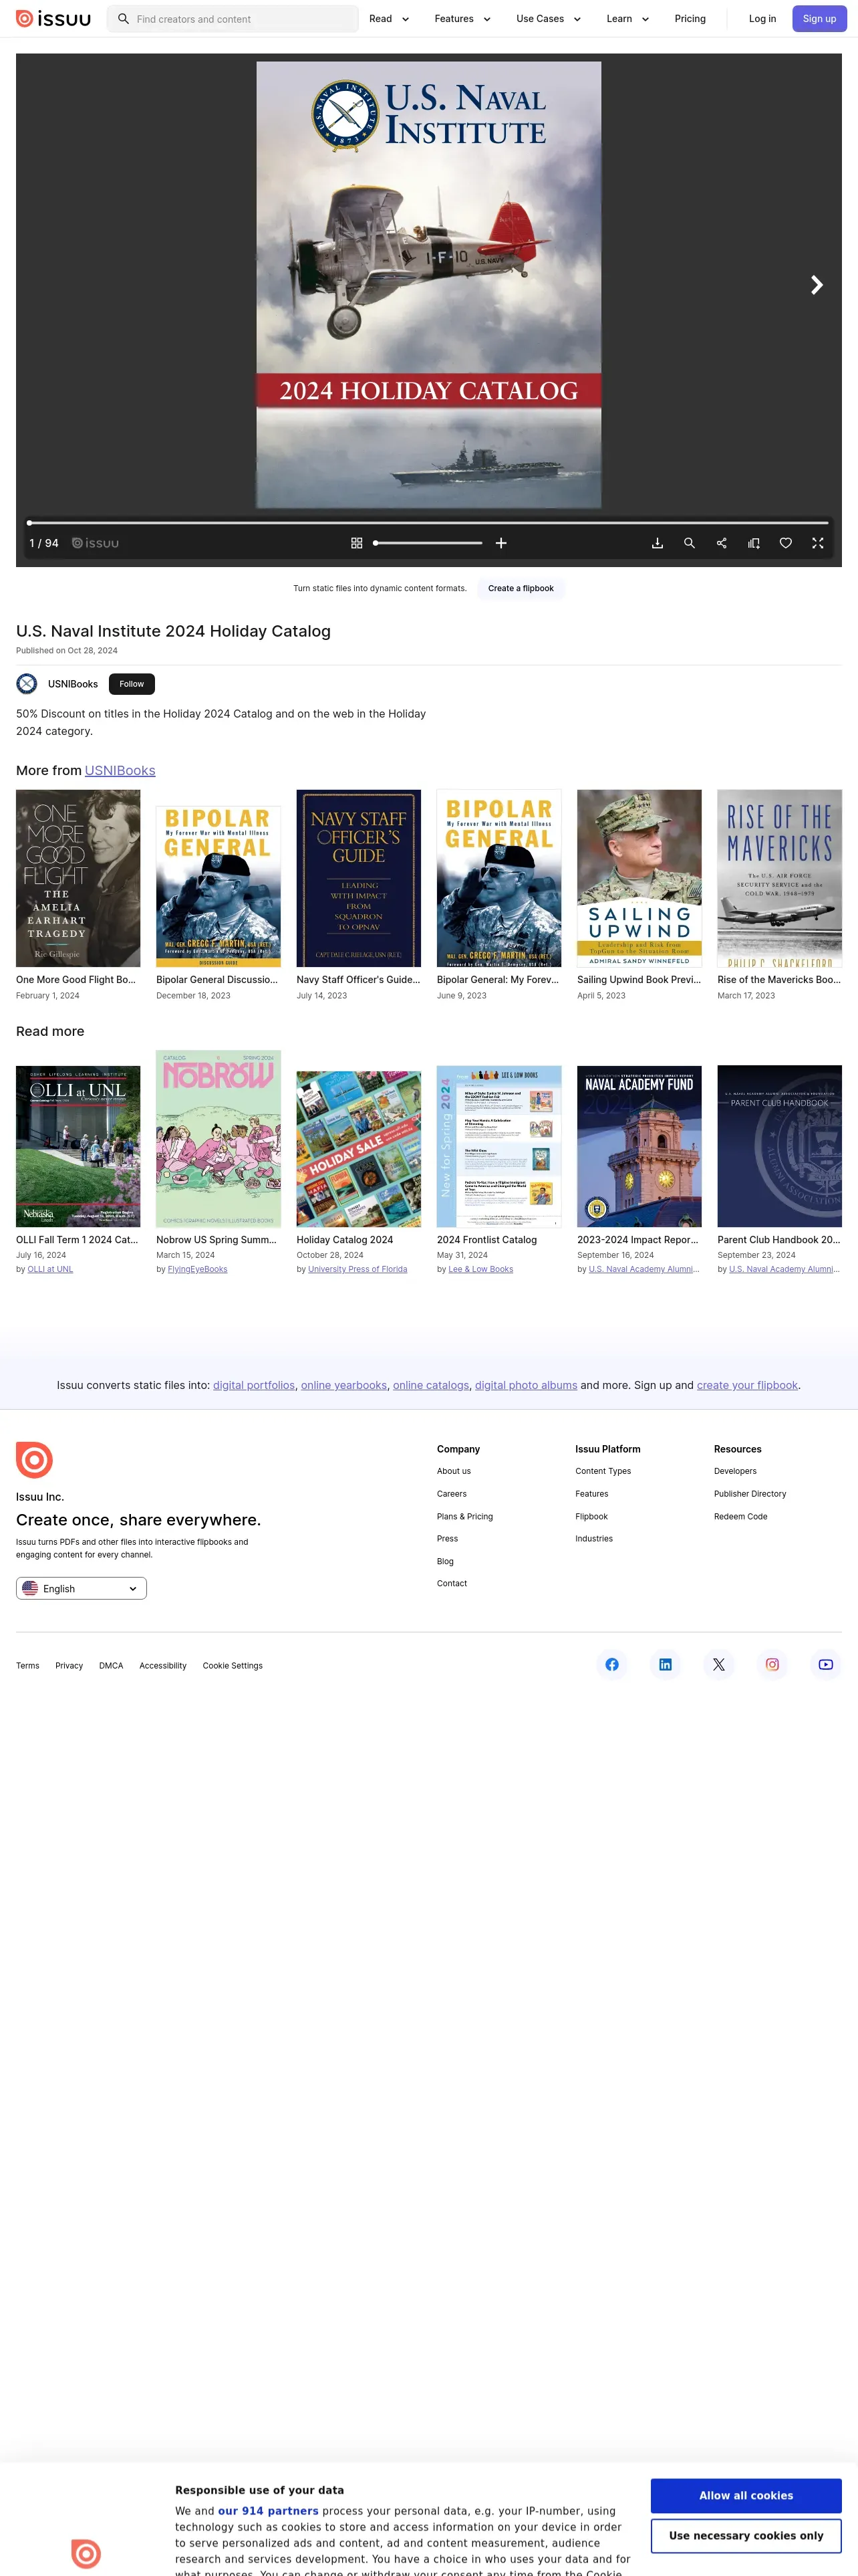Open the online yearbooks link
The height and width of the screenshot is (2576, 858).
(x=343, y=1385)
